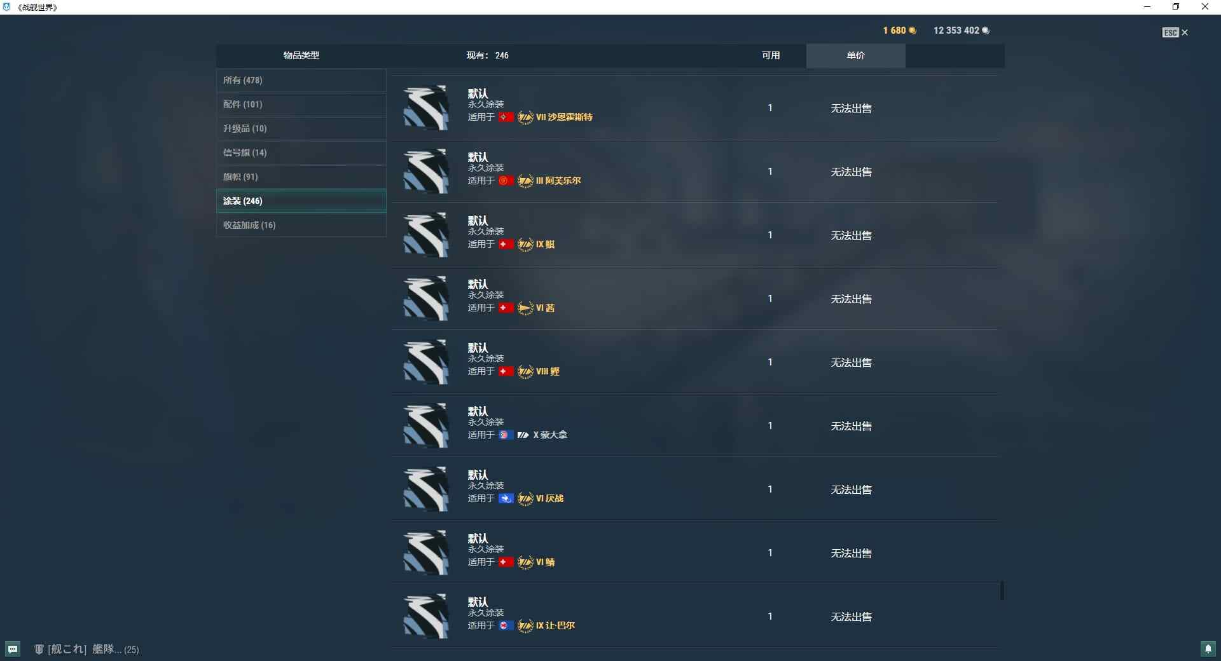This screenshot has width=1221, height=661.
Task: Select the 所有 (478) category
Action: (301, 80)
